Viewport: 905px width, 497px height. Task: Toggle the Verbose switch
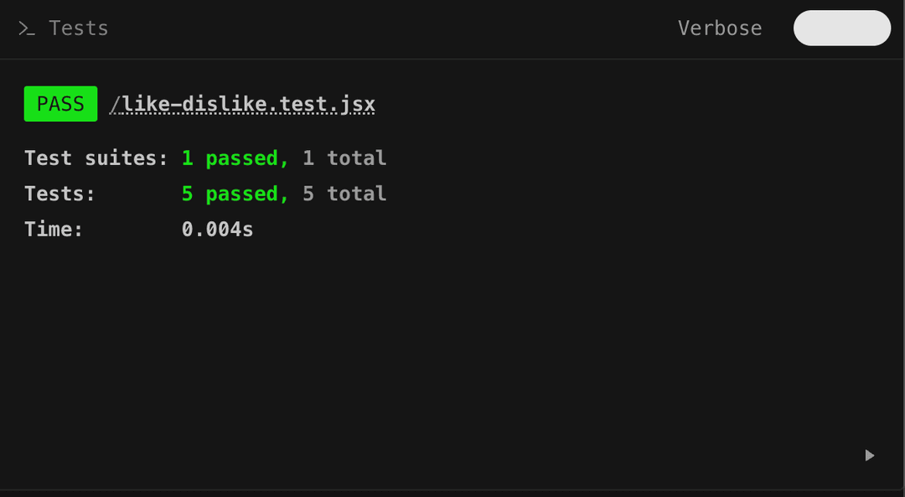[841, 28]
